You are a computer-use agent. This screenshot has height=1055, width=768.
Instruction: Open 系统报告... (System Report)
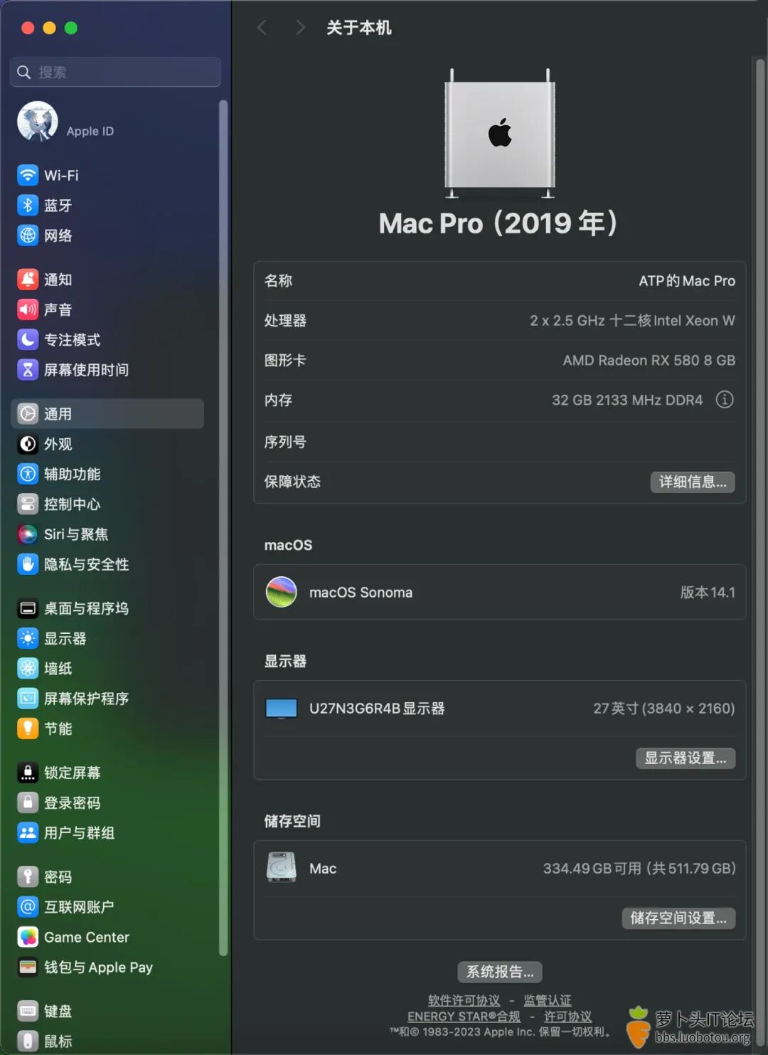click(499, 972)
